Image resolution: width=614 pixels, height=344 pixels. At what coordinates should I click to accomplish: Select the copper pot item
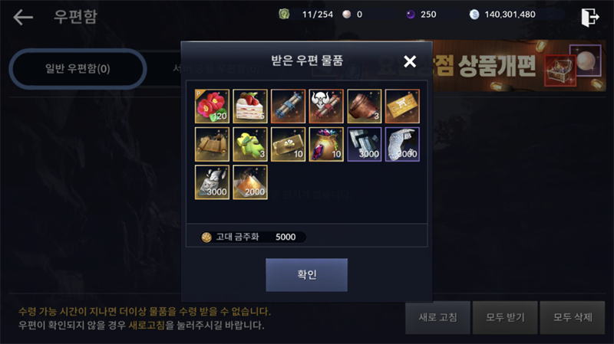(x=364, y=106)
